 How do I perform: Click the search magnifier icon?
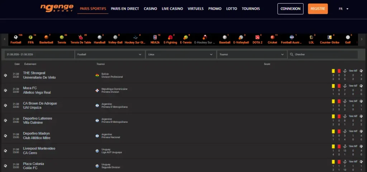292,54
